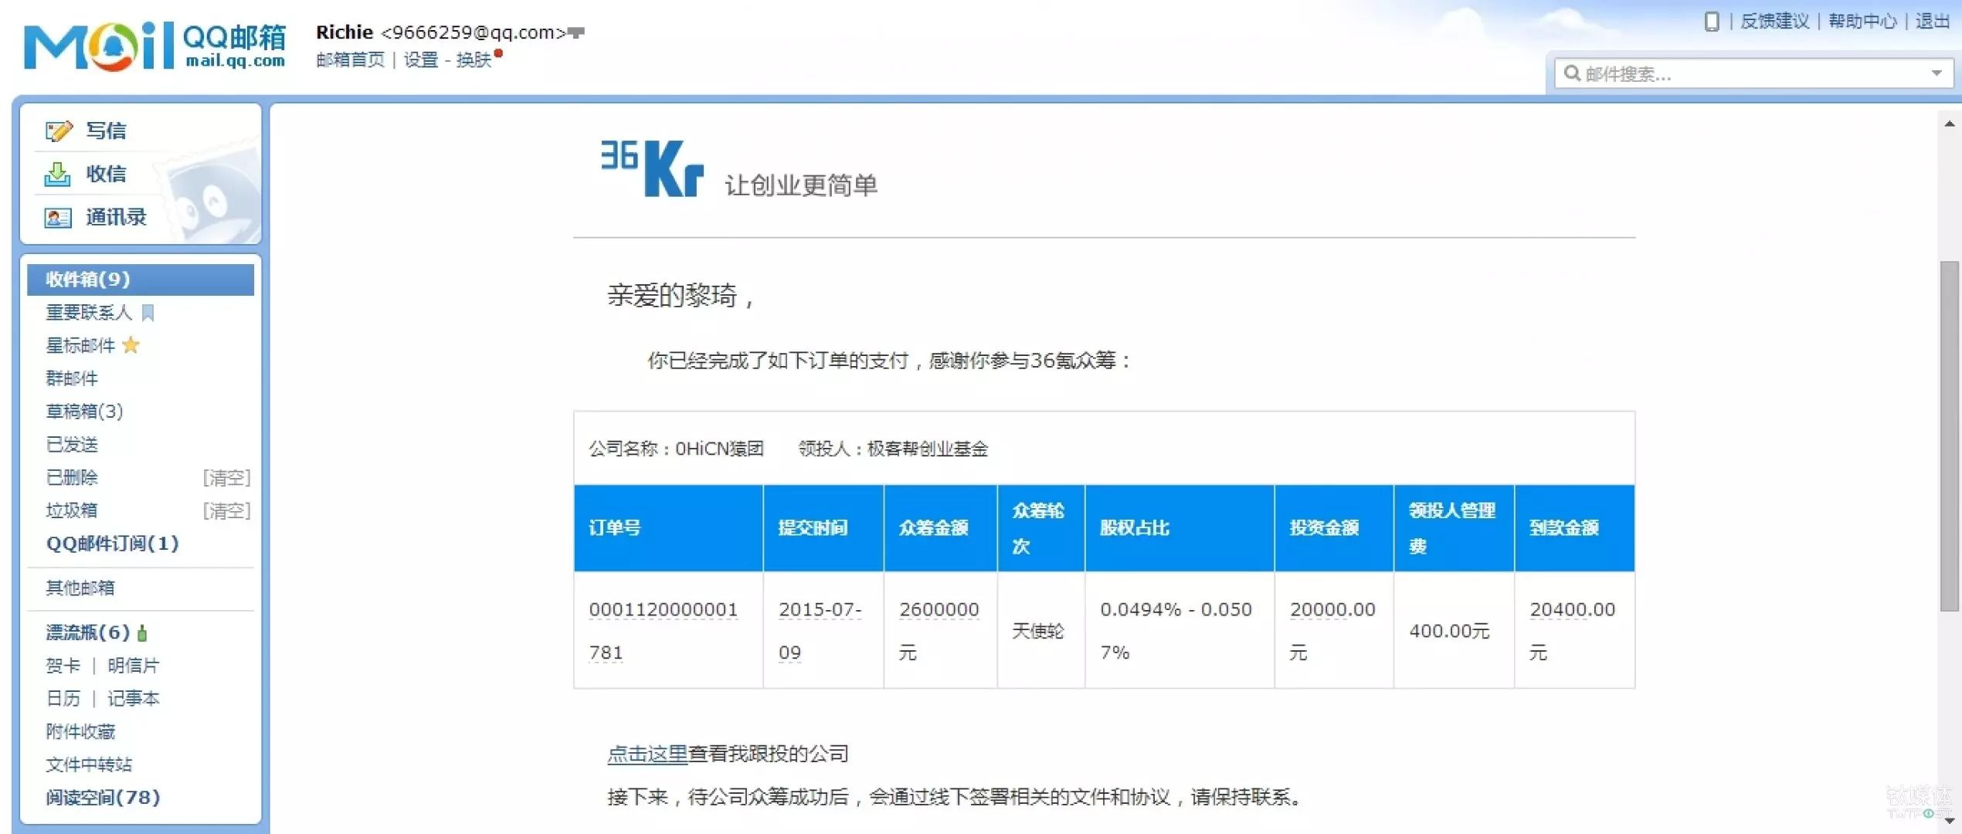Open 附件收藏
This screenshot has width=1962, height=834.
click(80, 732)
